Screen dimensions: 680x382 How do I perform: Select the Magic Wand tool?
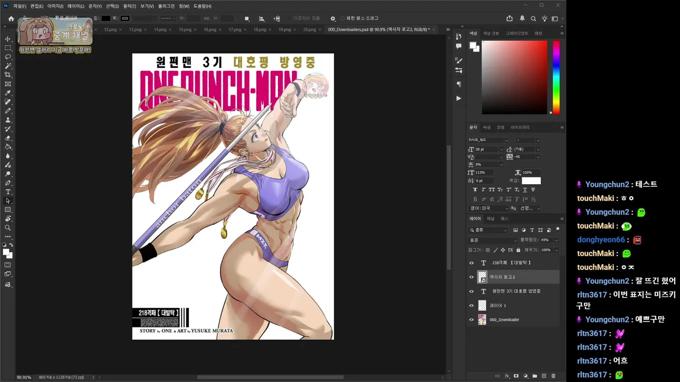click(8, 66)
